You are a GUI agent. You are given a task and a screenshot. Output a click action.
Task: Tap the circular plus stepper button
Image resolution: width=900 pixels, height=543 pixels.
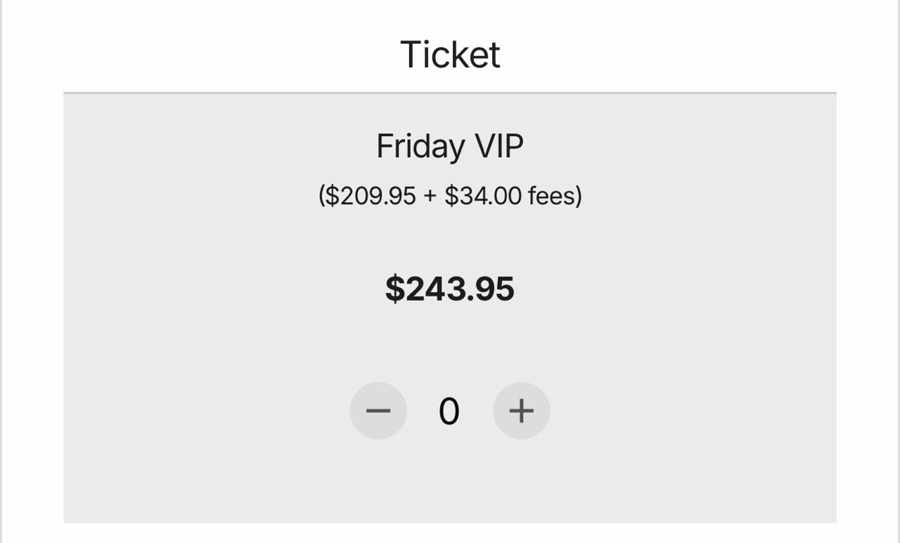(521, 411)
